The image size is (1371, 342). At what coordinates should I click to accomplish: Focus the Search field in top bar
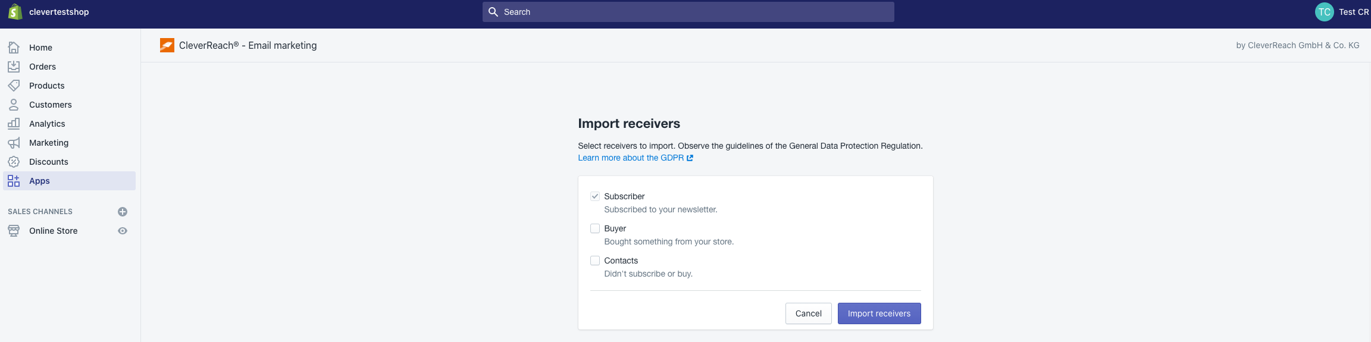coord(688,12)
